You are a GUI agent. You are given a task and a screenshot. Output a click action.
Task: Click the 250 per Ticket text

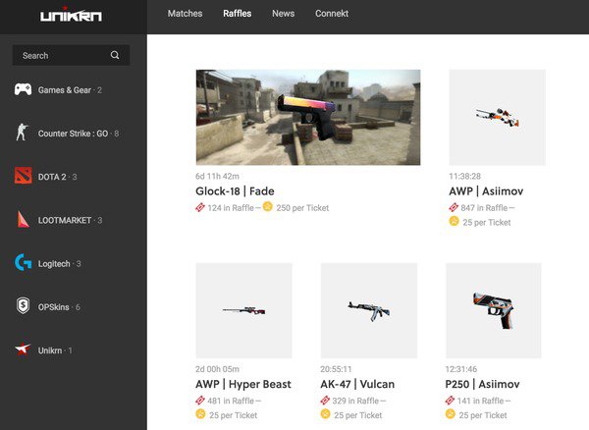(x=302, y=208)
